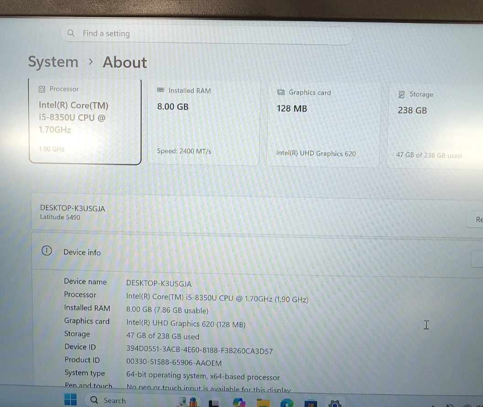Click the Find a setting search field
Image resolution: width=483 pixels, height=407 pixels.
pyautogui.click(x=206, y=34)
